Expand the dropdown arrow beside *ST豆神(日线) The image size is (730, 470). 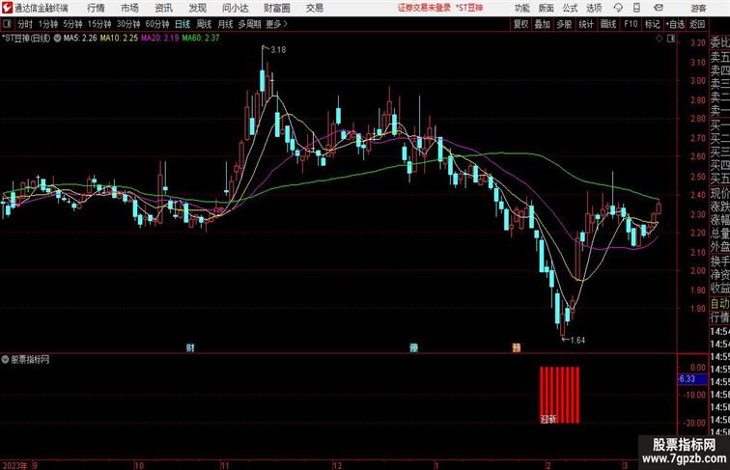point(57,39)
